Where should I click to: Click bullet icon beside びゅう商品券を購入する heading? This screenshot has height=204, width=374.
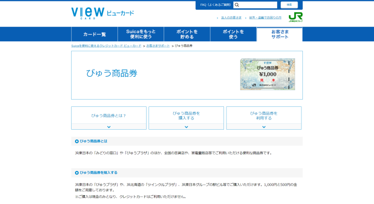(77, 172)
